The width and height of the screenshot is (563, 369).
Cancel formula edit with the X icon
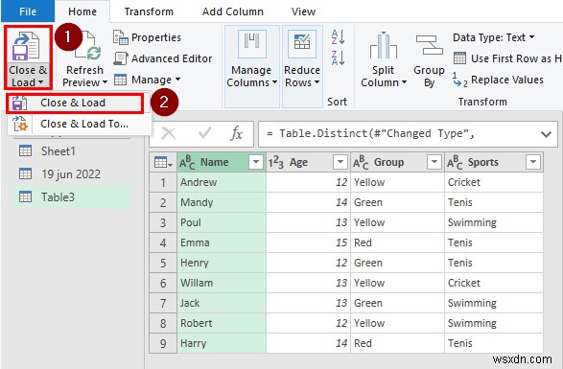click(169, 134)
